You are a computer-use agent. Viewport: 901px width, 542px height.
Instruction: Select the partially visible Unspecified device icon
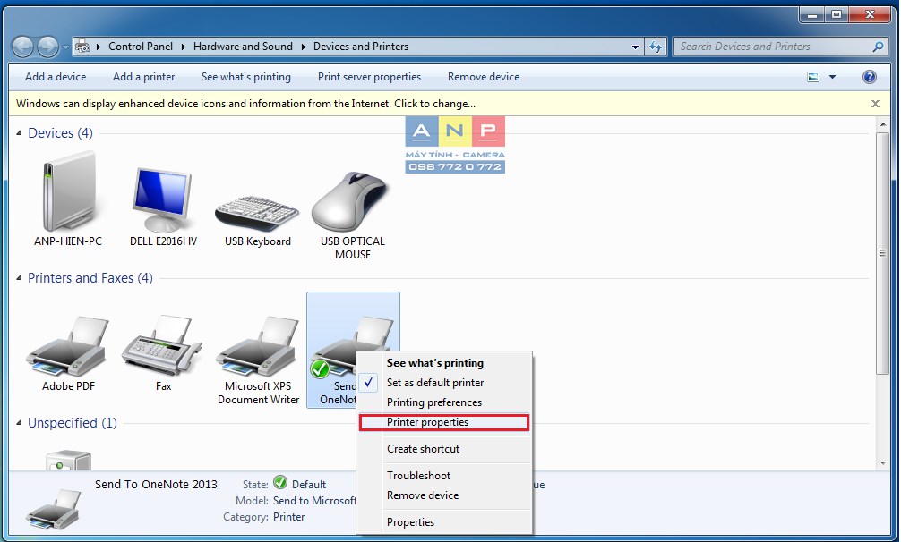pos(68,461)
